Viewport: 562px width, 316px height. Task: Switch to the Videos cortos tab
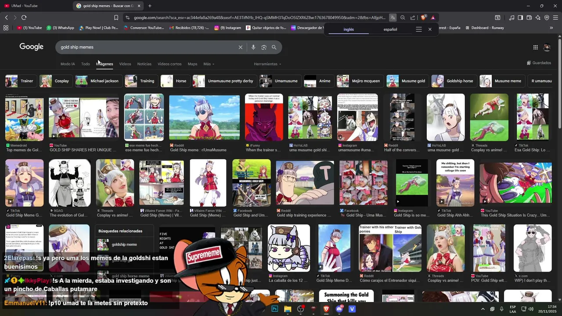[169, 64]
